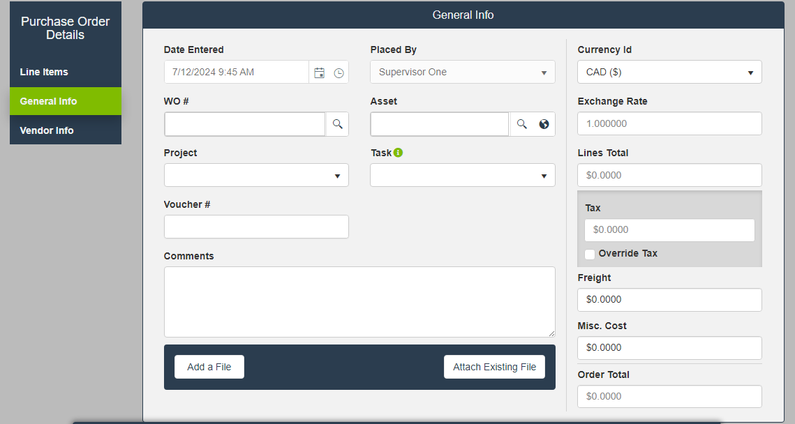Click the Misc. Cost amount field
The width and height of the screenshot is (795, 424).
coord(669,348)
